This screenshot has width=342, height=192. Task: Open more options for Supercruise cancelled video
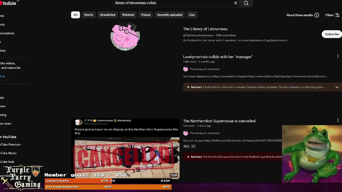338,120
